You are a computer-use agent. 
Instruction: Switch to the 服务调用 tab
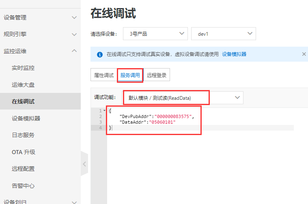(x=130, y=75)
